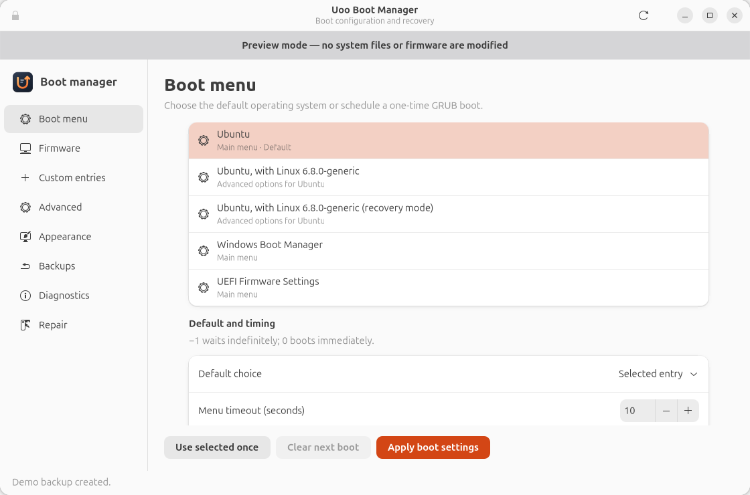Click the Firmware monitor icon
This screenshot has width=750, height=495.
pos(25,148)
